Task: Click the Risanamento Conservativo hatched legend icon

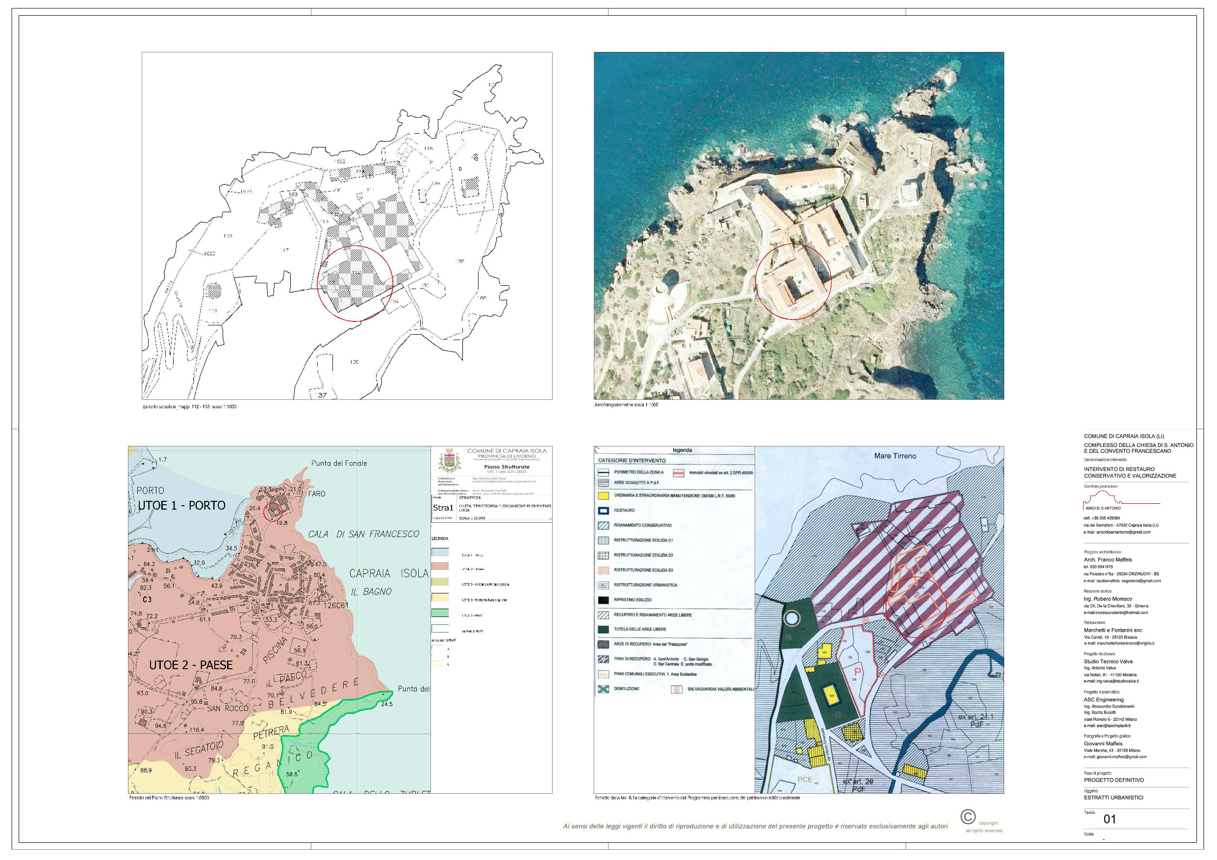Action: pyautogui.click(x=603, y=526)
